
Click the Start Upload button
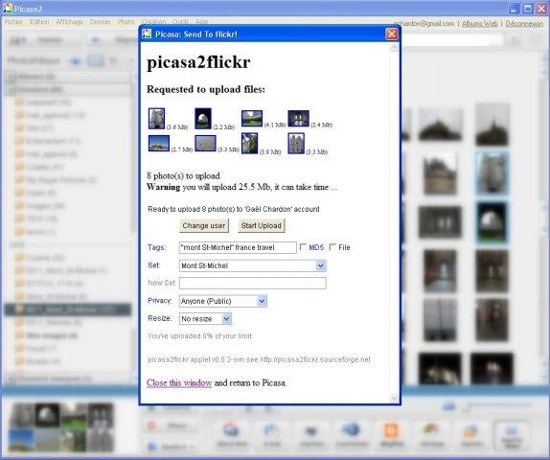tap(262, 225)
